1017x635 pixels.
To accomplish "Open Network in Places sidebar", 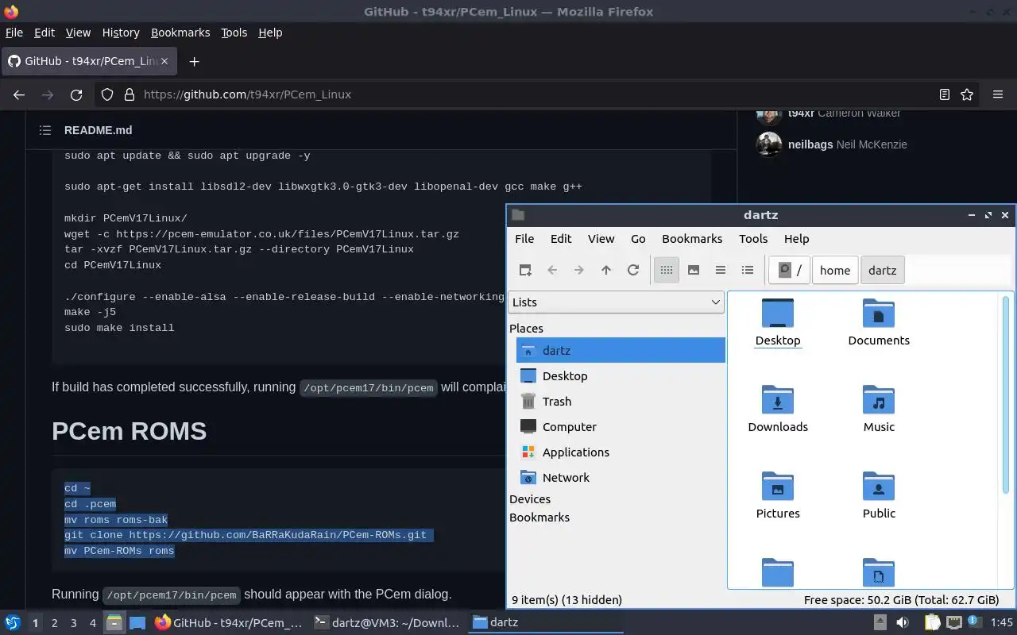I will pyautogui.click(x=621, y=477).
